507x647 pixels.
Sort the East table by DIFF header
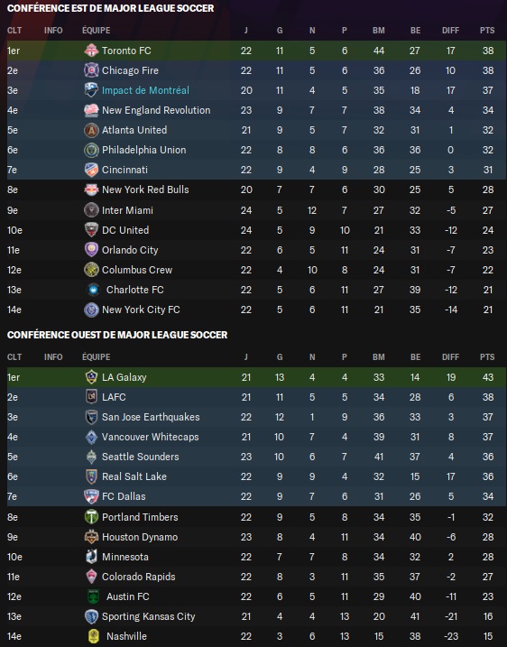450,31
